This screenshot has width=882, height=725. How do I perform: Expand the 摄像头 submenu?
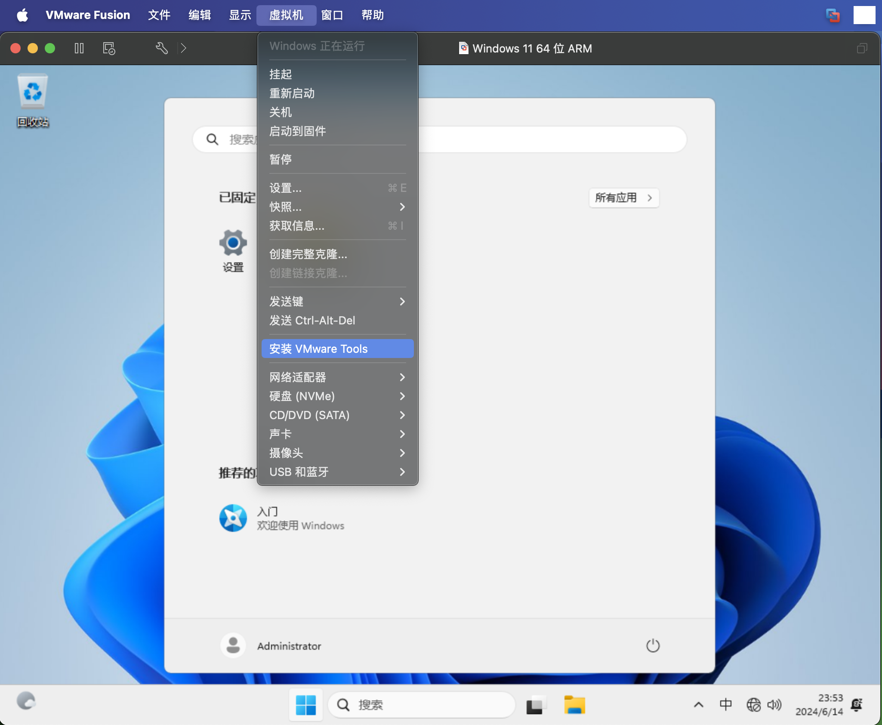click(x=337, y=453)
